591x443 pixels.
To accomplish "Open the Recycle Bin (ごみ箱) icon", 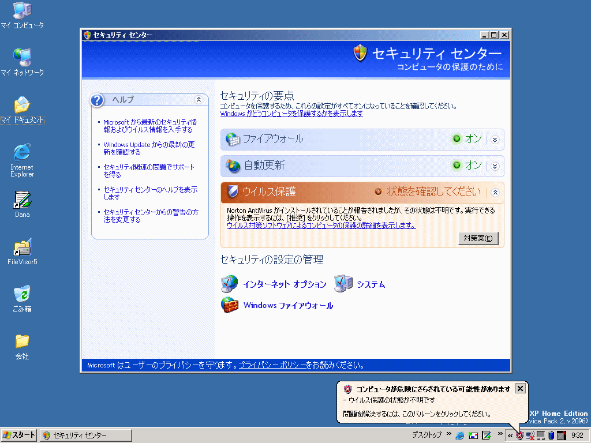I will tap(22, 294).
